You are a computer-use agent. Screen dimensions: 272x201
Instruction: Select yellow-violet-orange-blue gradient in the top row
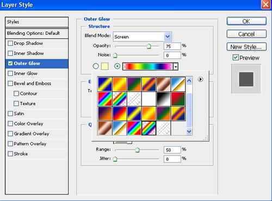coord(149,84)
